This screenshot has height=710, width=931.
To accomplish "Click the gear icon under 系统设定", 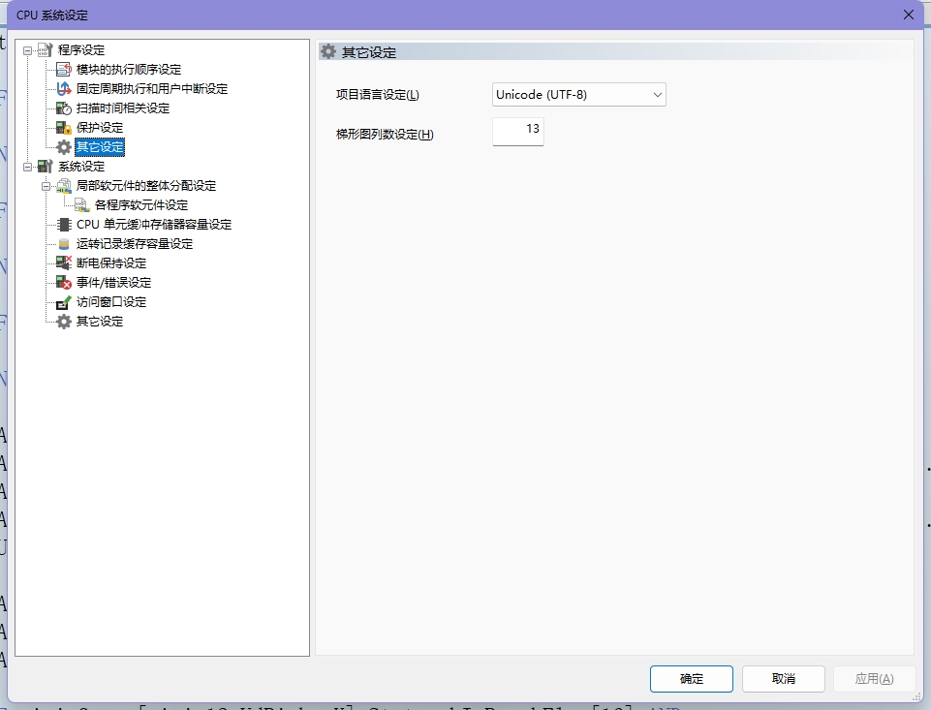I will [x=64, y=322].
